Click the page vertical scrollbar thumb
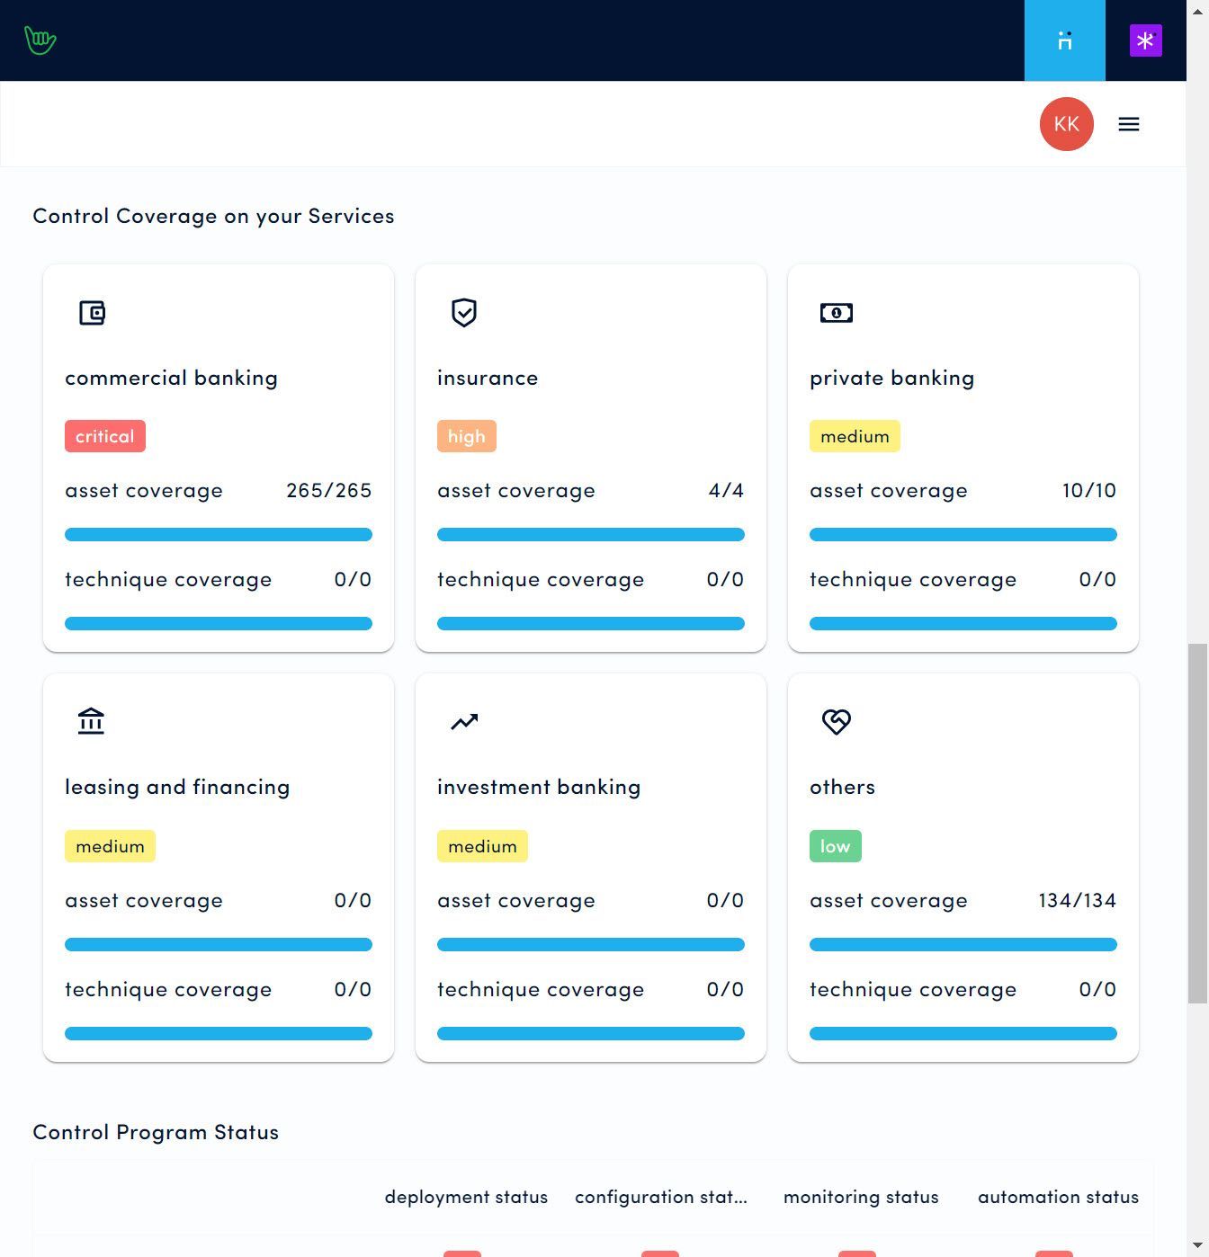 coord(1198,824)
